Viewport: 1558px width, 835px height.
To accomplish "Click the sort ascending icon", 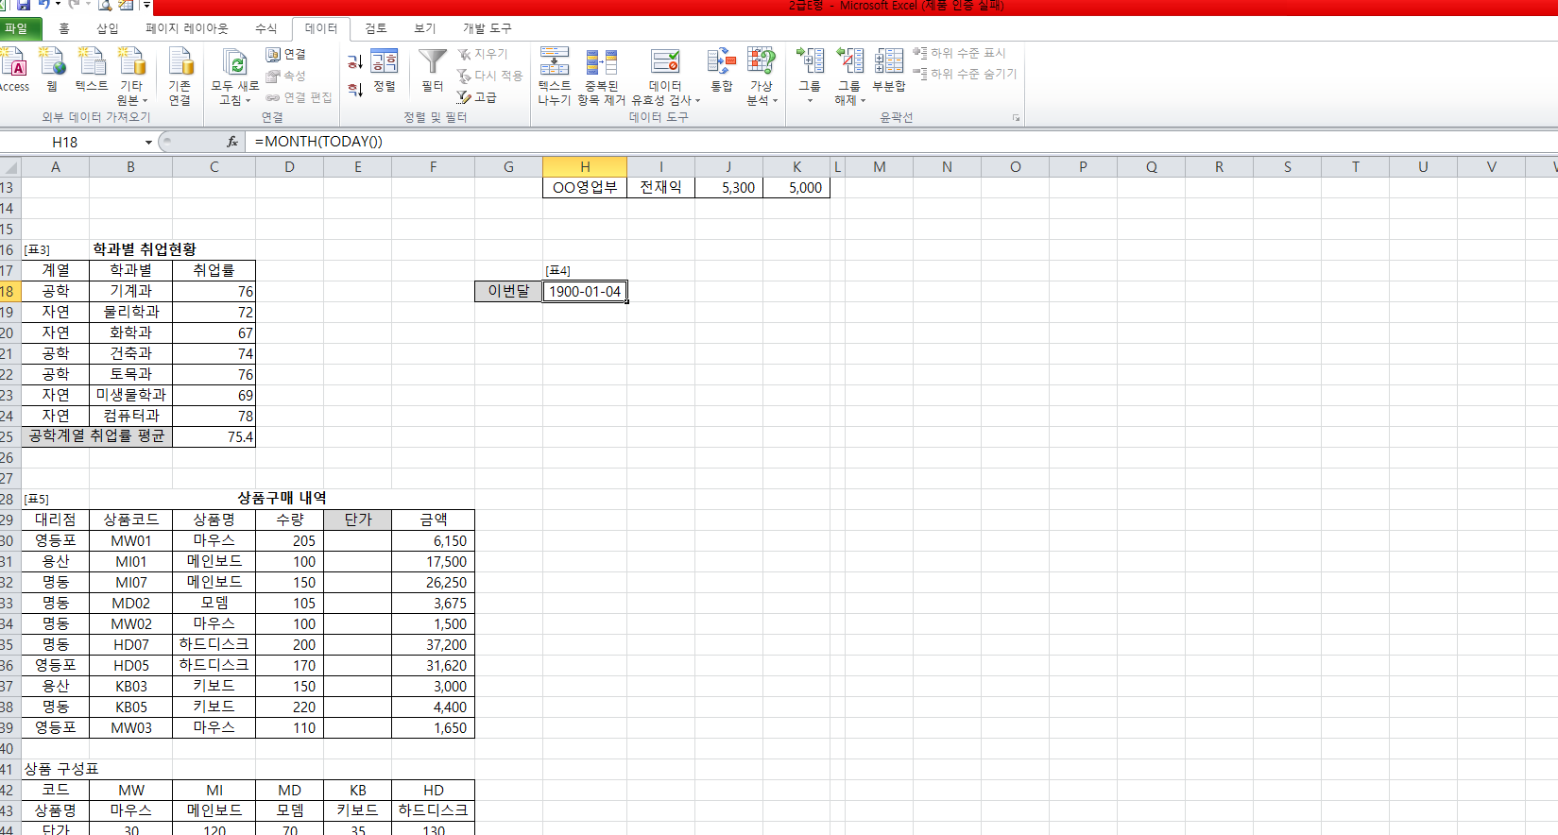I will (355, 62).
